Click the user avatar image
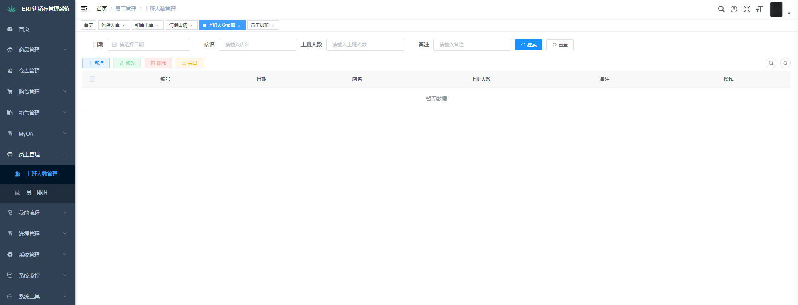The width and height of the screenshot is (798, 305). point(776,9)
